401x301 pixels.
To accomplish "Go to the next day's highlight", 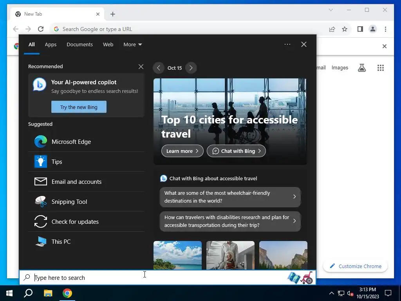I will pos(191,68).
